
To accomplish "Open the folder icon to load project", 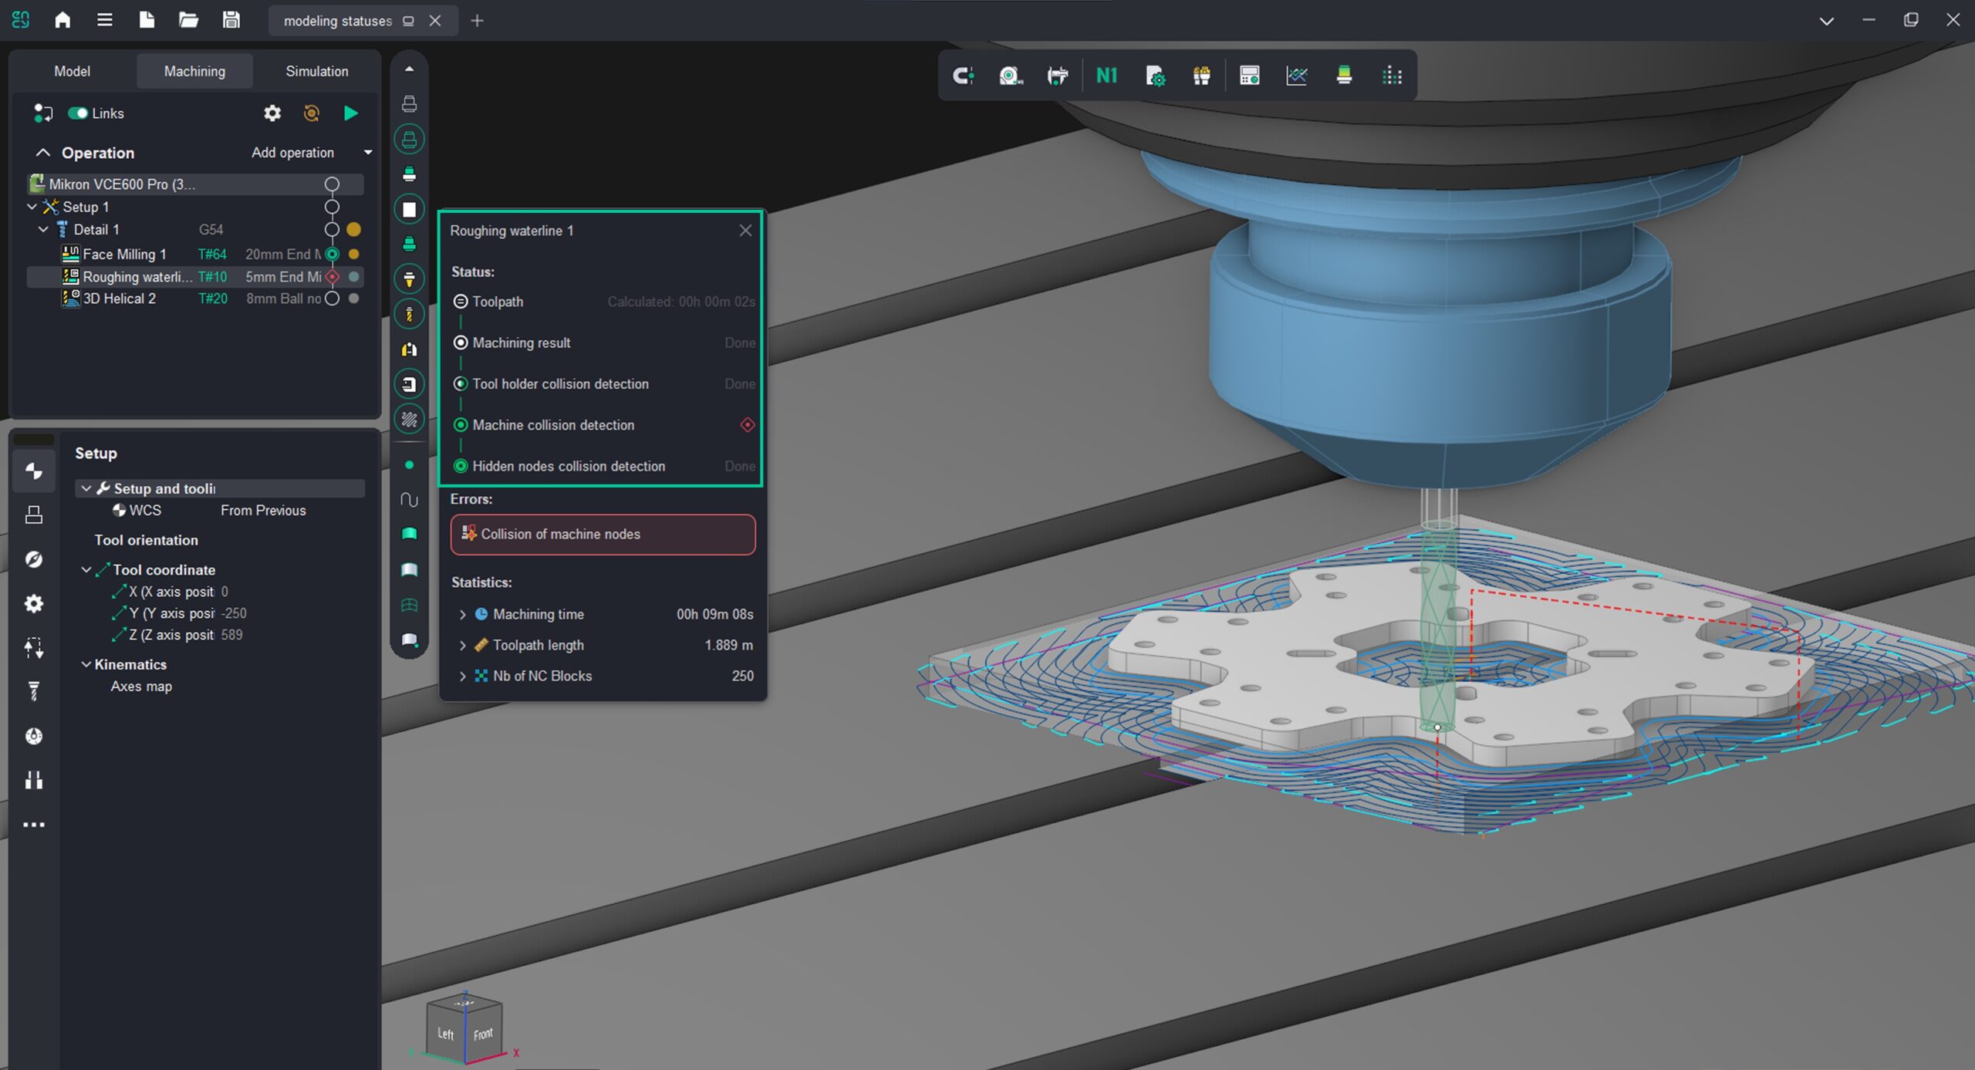I will [x=188, y=20].
